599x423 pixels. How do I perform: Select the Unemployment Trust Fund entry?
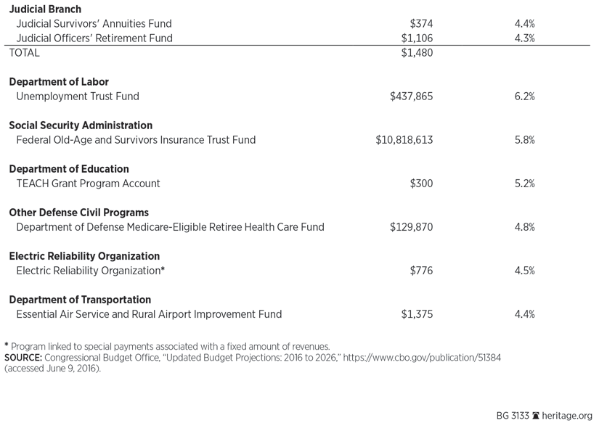77,96
